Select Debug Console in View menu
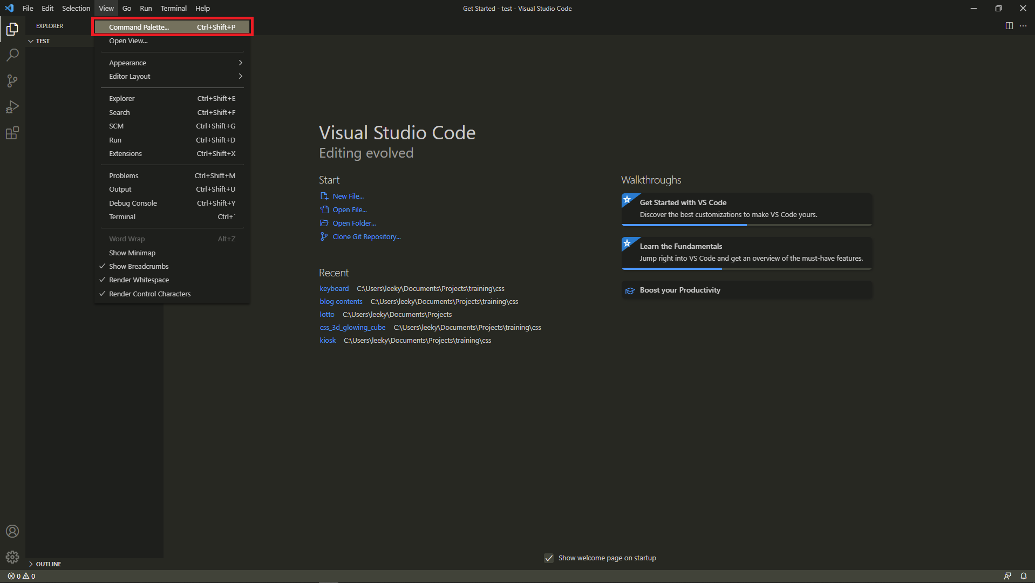 pos(172,203)
